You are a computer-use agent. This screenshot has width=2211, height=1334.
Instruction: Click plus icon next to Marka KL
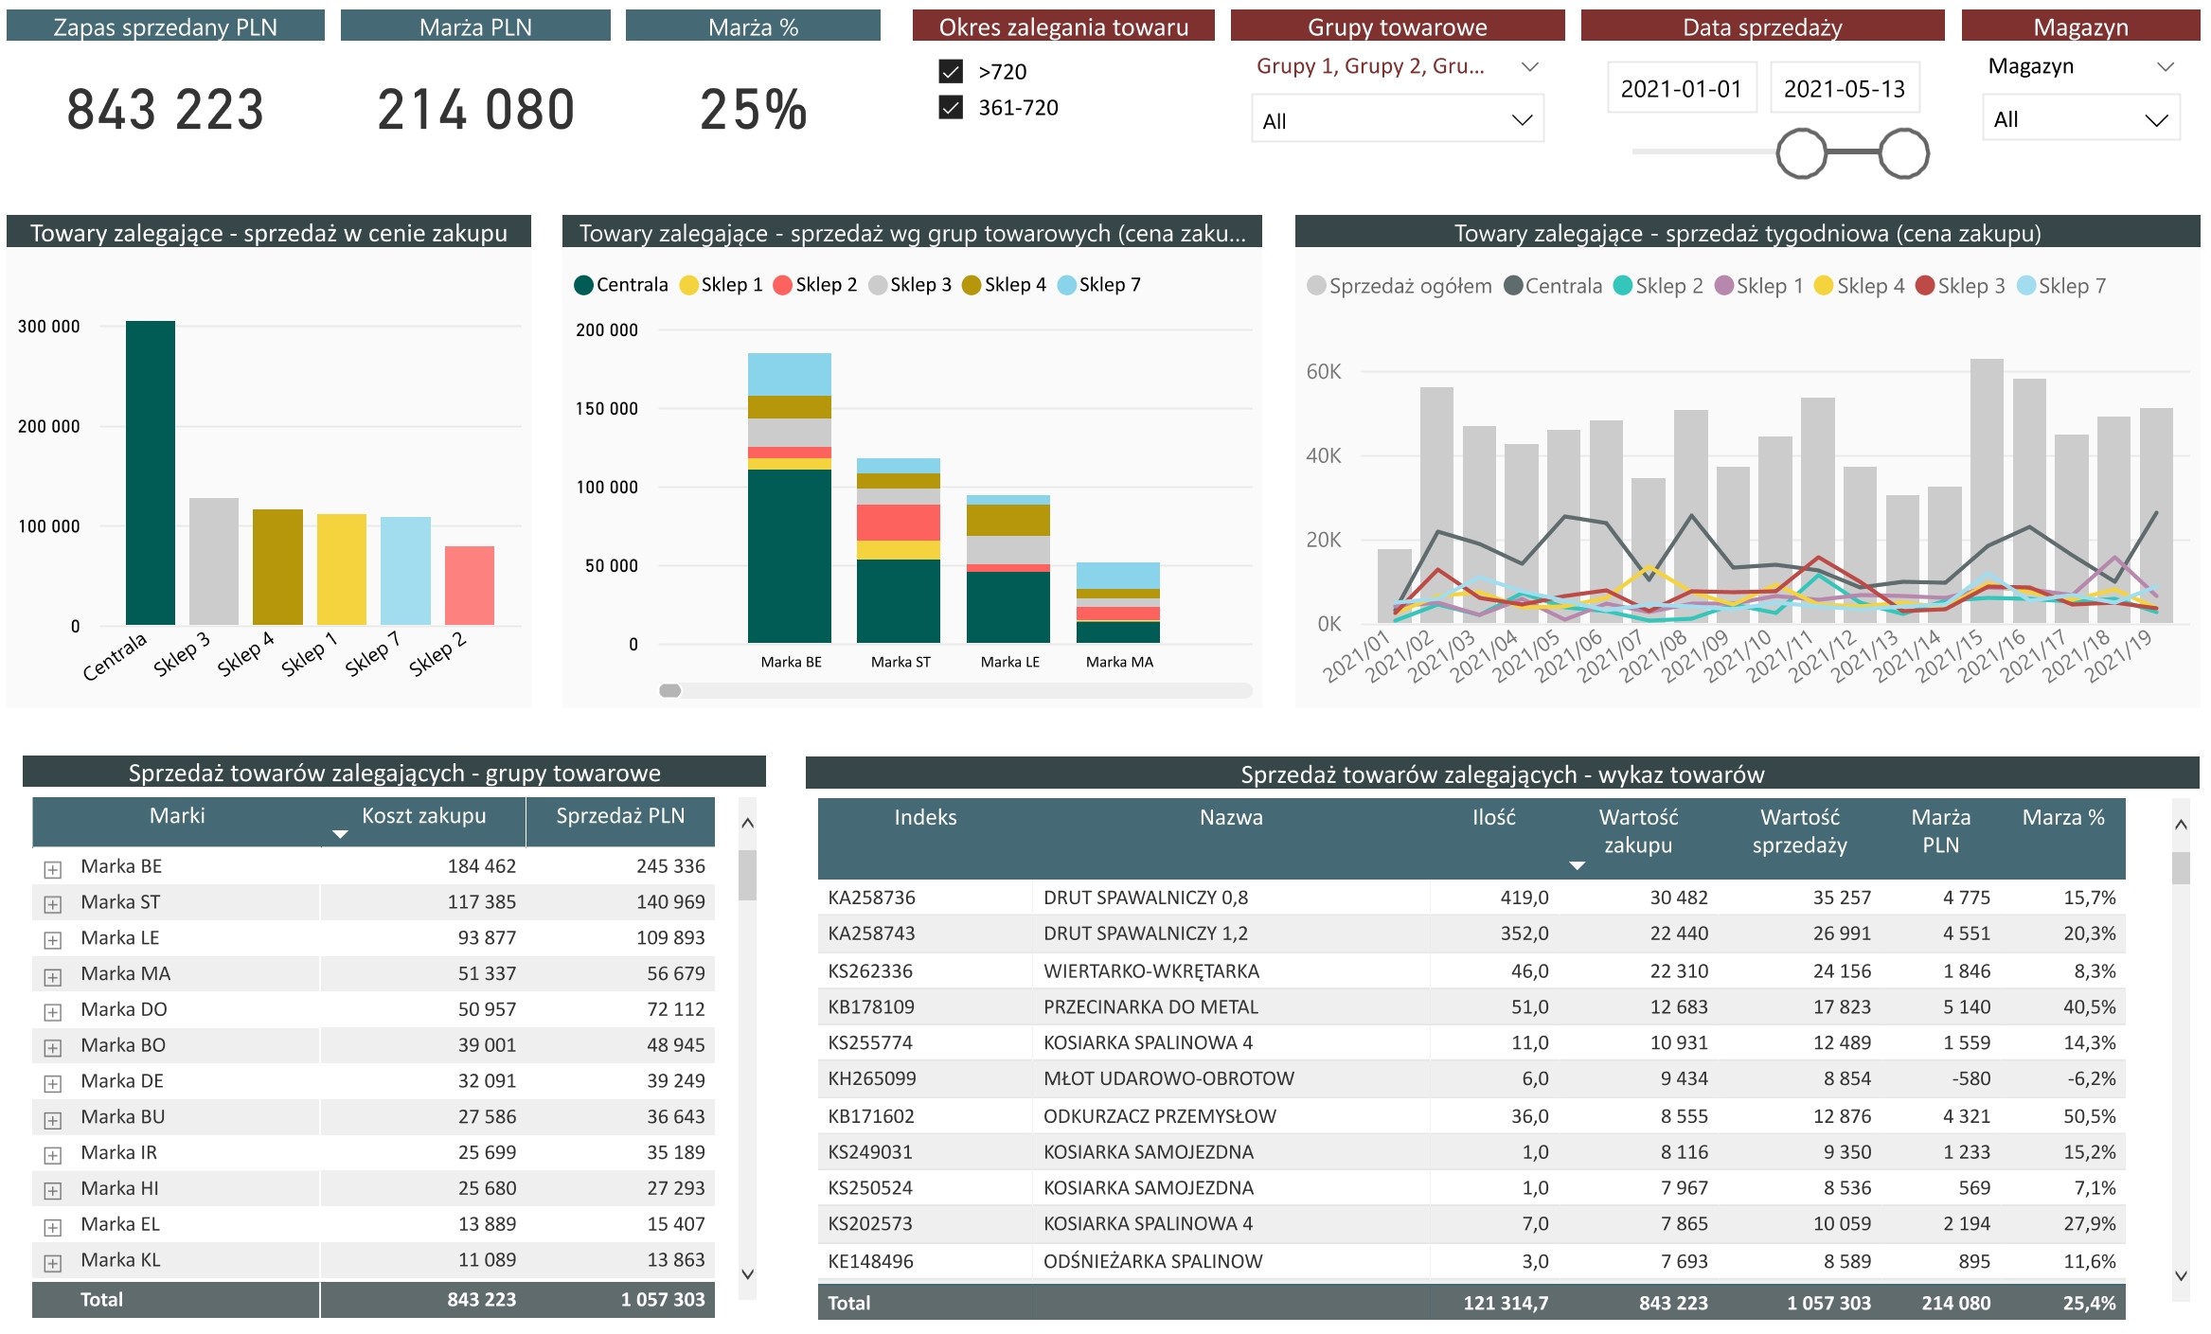[x=53, y=1262]
